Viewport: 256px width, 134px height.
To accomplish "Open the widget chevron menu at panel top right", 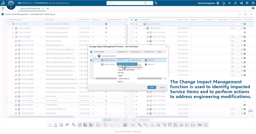I will 251,14.
